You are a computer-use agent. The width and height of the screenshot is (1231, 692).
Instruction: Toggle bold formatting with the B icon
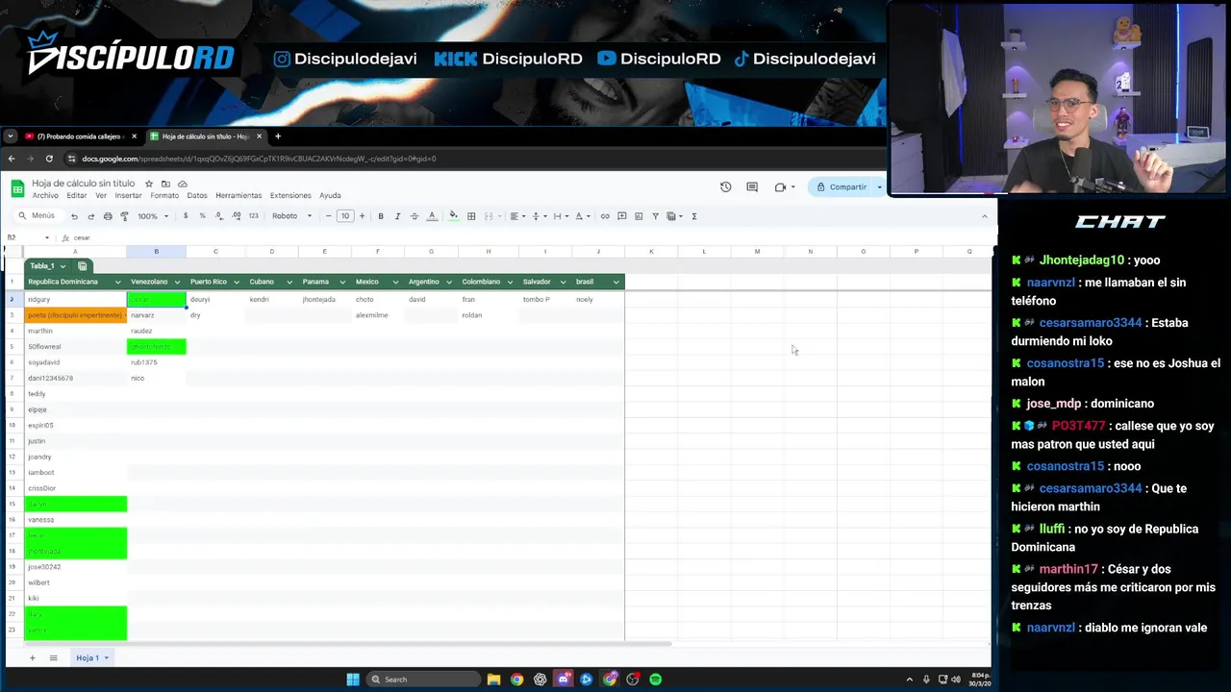[381, 216]
